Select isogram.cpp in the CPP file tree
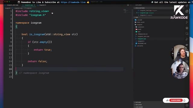The image size is (193, 108). pyautogui.click(x=142, y=39)
